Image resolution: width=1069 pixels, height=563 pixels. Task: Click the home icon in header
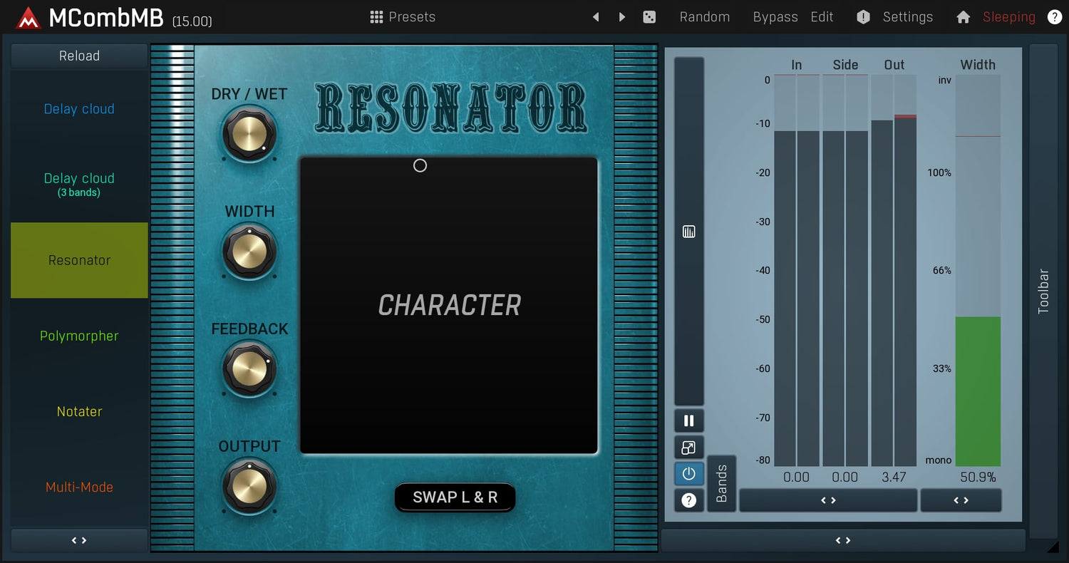tap(963, 17)
